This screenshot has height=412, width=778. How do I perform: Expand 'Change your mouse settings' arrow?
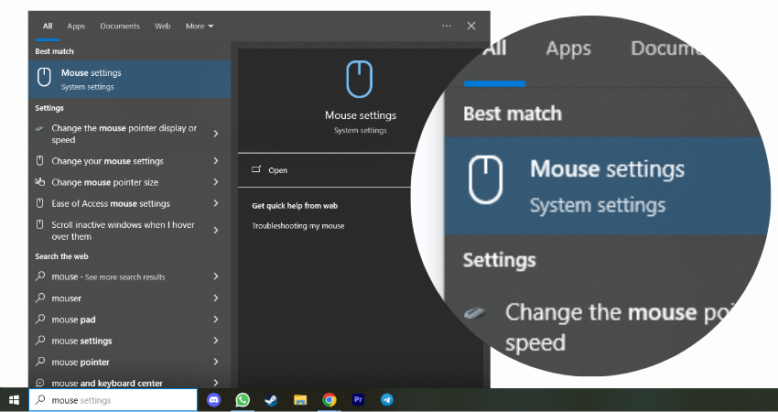coord(216,161)
